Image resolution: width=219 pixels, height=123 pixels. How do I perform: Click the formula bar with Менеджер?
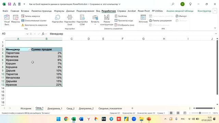click(131, 34)
